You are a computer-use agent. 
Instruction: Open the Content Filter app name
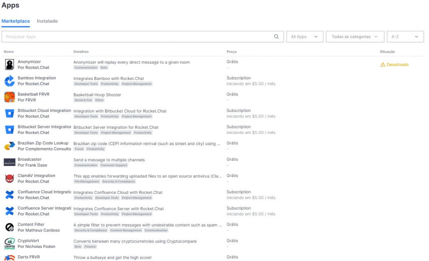[31, 225]
